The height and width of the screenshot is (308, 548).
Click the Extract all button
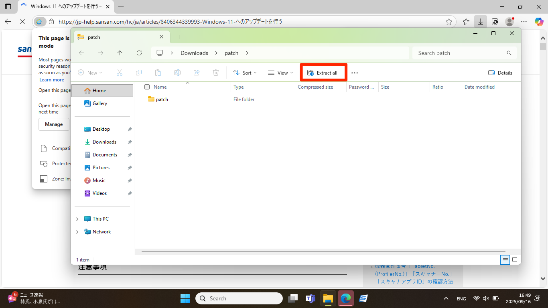[323, 73]
